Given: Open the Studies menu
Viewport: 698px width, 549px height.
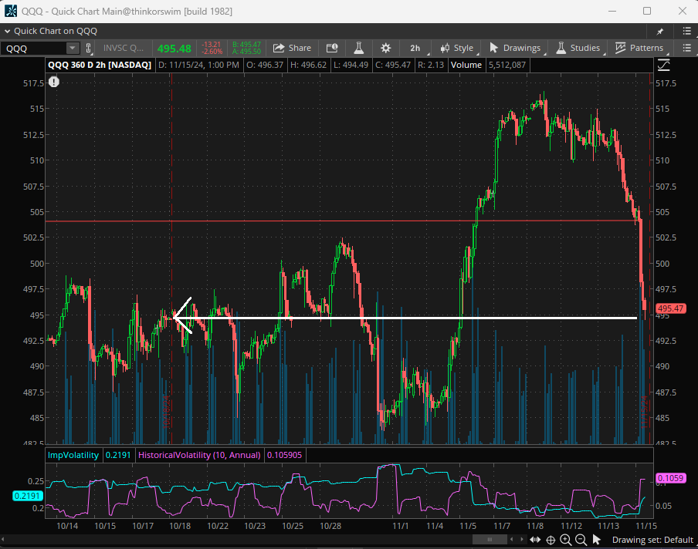Looking at the screenshot, I should point(578,48).
